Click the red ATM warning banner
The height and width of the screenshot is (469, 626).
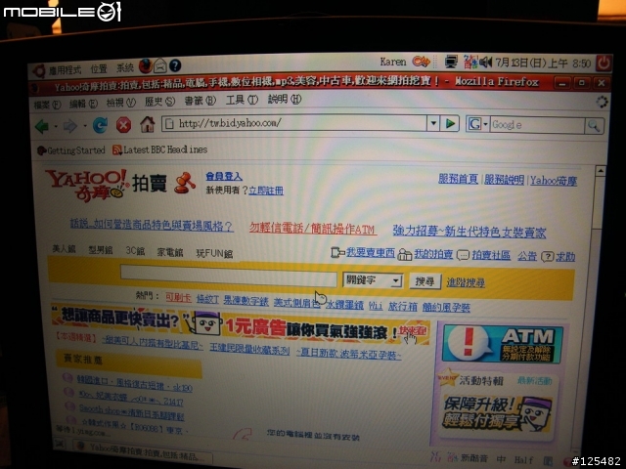[x=503, y=345]
